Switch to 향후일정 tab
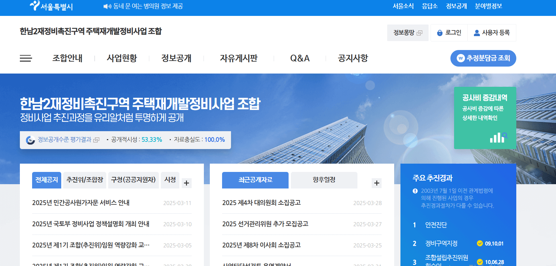556x266 pixels. point(324,180)
